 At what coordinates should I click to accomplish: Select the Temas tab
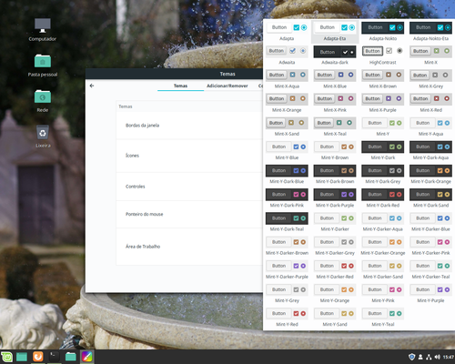tap(180, 86)
